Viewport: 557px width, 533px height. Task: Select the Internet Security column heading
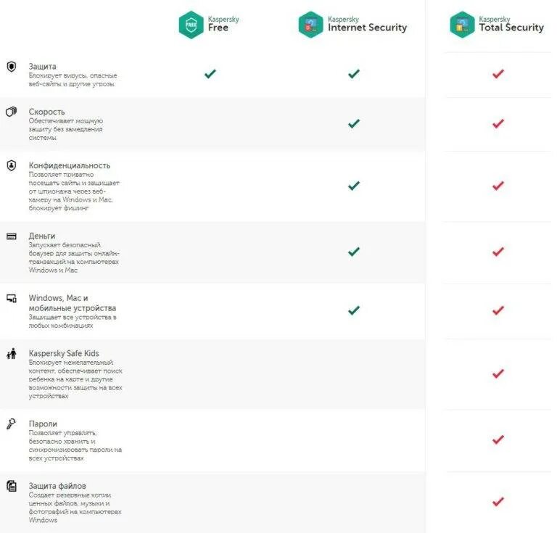pos(367,28)
